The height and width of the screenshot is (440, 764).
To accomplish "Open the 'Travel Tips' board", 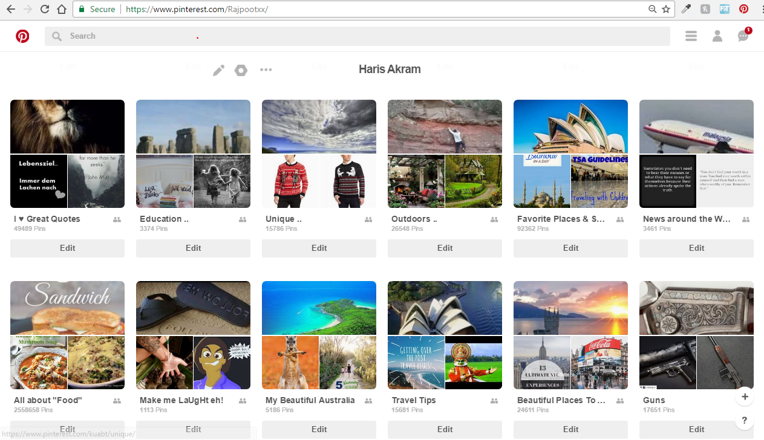I will click(x=445, y=335).
